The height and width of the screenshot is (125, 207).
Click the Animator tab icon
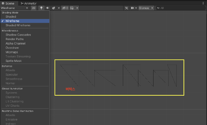point(22,3)
